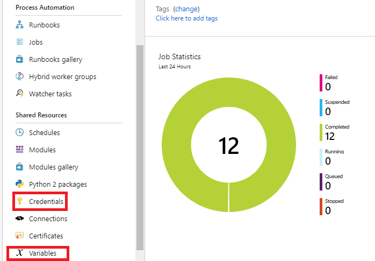Click the pink Failed status color bar
Image resolution: width=375 pixels, height=261 pixels.
click(321, 83)
